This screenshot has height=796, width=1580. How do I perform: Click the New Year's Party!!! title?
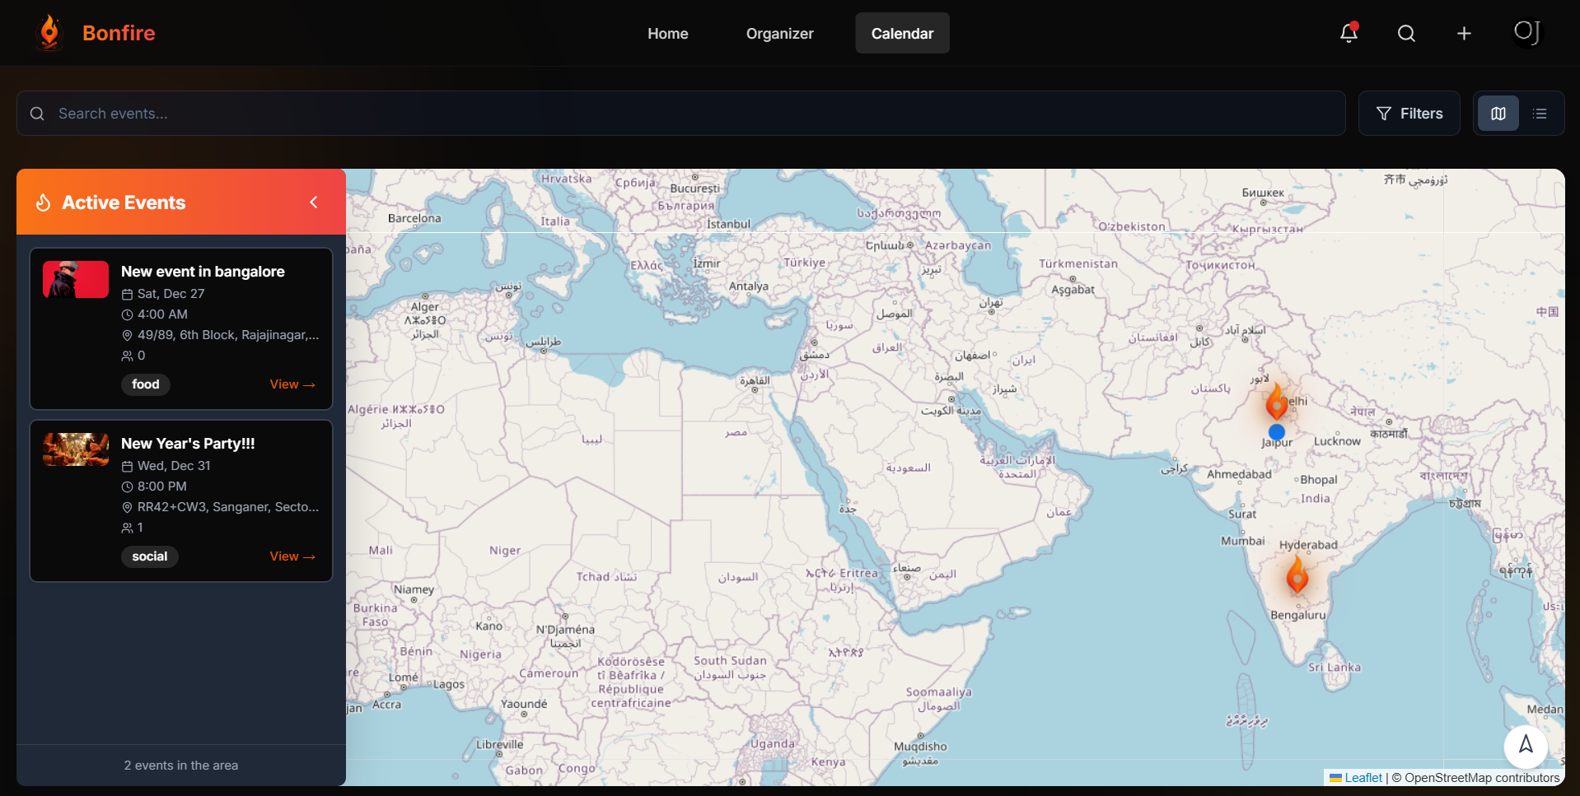tap(188, 444)
